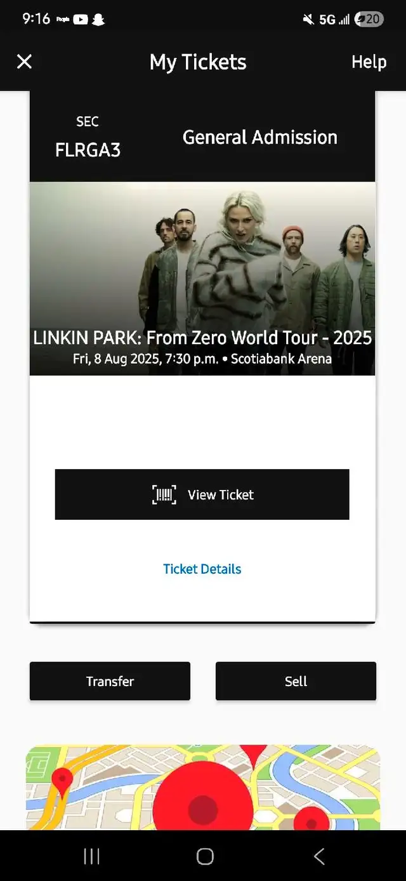Close My Tickets with the X icon
This screenshot has width=406, height=881.
tap(24, 62)
